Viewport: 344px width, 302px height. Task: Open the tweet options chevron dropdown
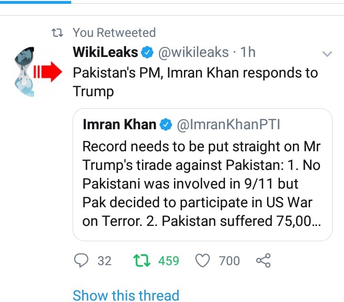point(327,54)
